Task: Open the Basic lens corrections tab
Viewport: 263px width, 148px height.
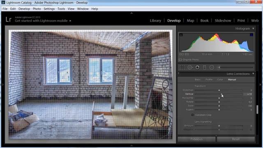Action: tap(198, 79)
